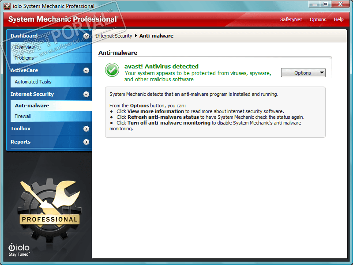Click the Anti-malware breadcrumb label
The width and height of the screenshot is (353, 265).
(156, 36)
